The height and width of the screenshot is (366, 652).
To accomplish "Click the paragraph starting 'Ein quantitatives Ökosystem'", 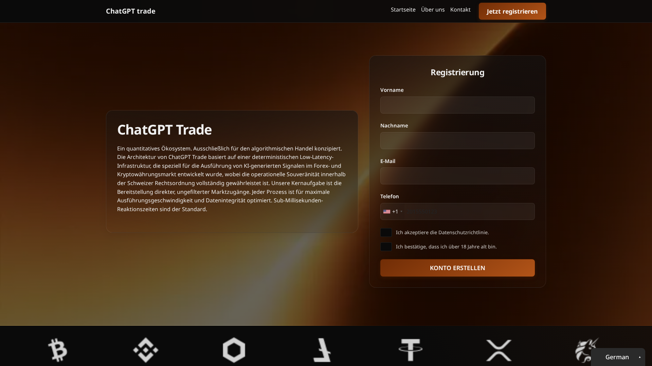I will [232, 179].
